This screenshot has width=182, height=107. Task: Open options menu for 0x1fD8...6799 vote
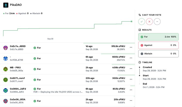click(x=131, y=58)
